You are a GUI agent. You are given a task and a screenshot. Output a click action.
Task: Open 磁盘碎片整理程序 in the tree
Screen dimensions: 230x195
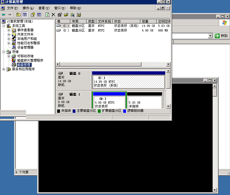pos(30,60)
